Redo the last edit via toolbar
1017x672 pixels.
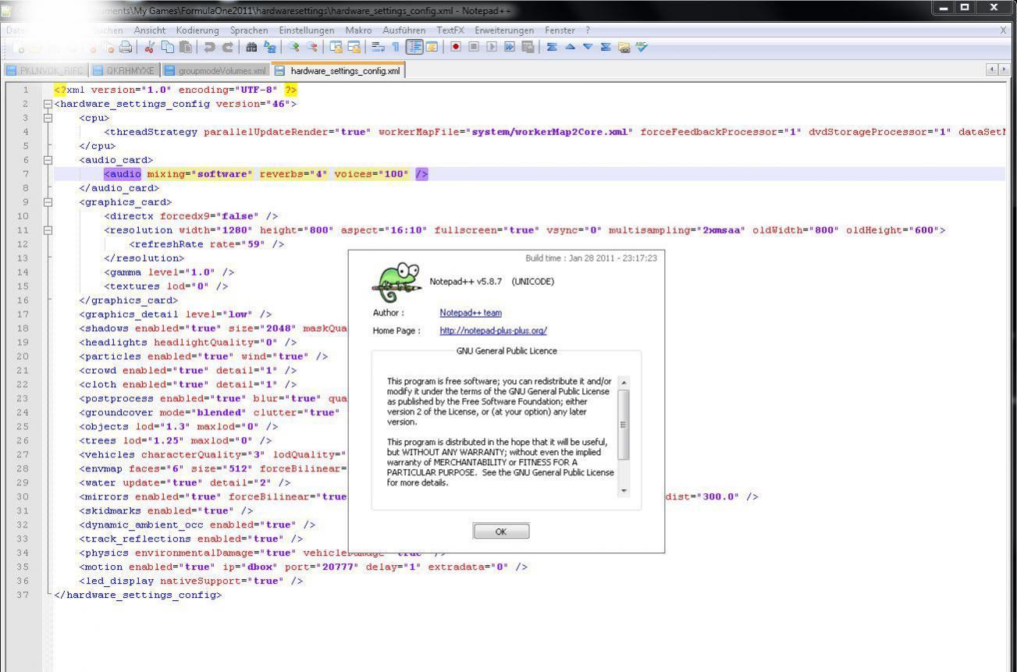(228, 47)
